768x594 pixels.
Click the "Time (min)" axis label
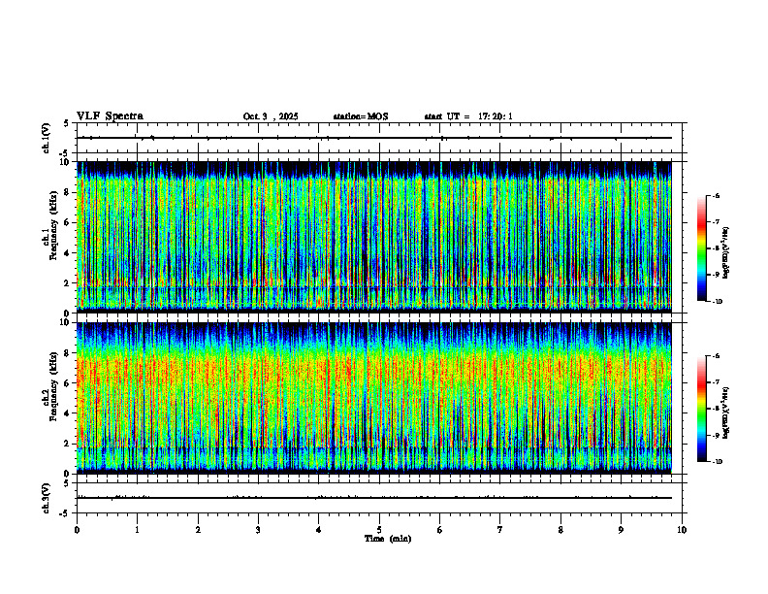(x=388, y=539)
